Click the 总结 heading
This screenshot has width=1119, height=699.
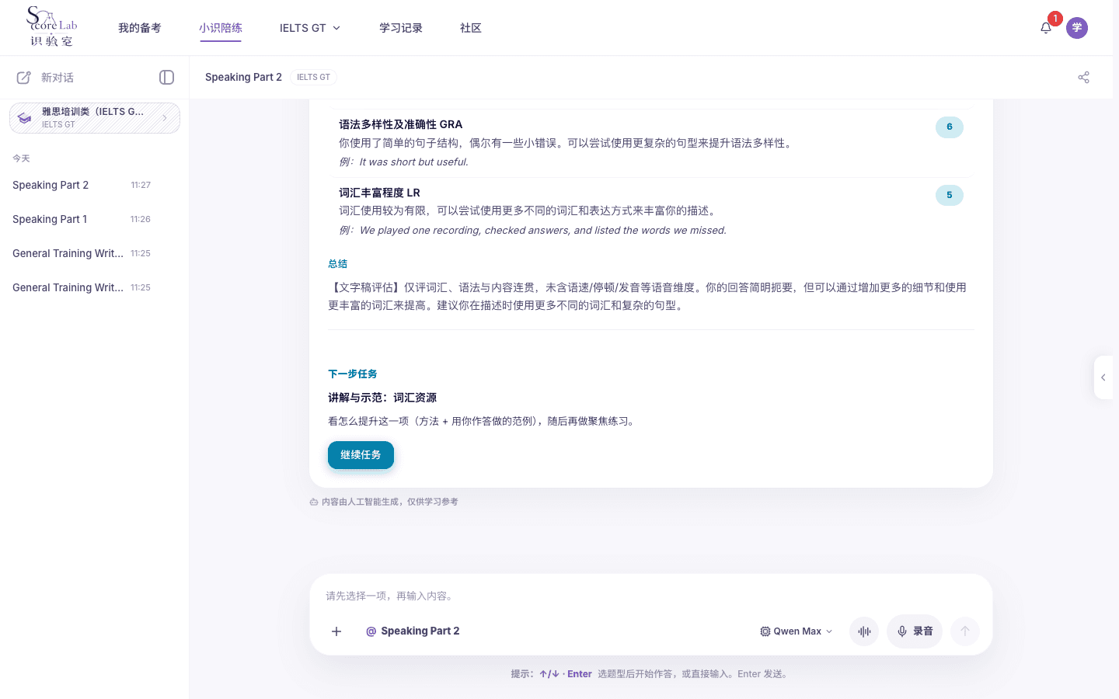point(337,264)
